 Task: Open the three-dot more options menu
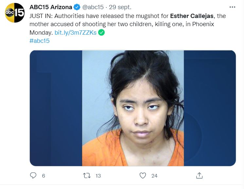click(232, 7)
